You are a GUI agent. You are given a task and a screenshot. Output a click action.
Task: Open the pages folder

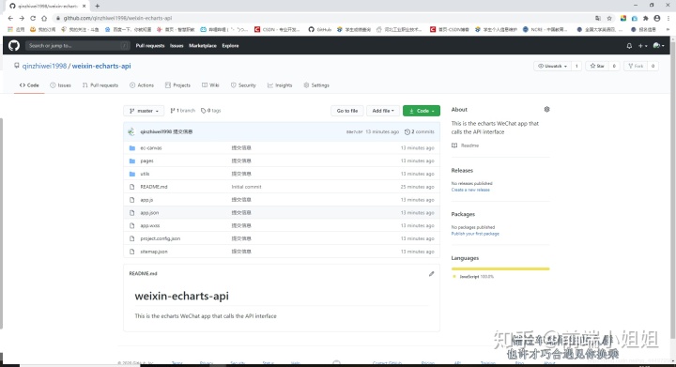(x=146, y=161)
